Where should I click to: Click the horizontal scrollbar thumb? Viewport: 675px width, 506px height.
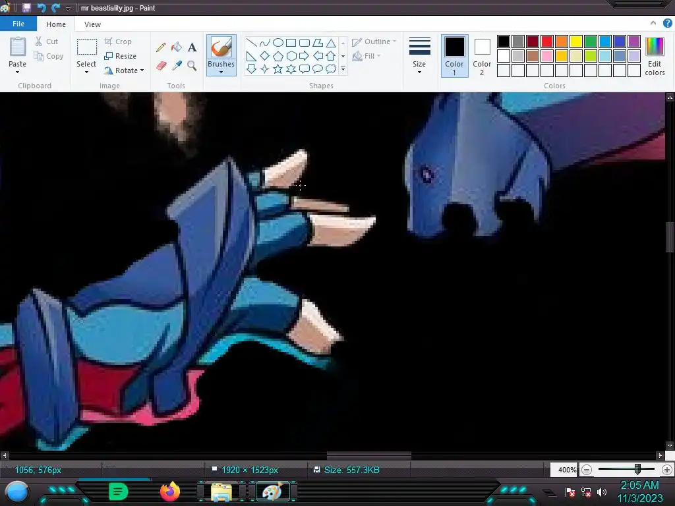click(x=369, y=455)
